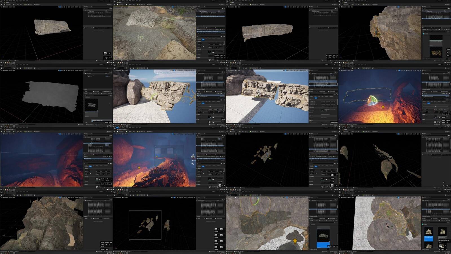Toggle visibility eye of selected actor in blue-sky cliff Outliner

tap(197, 82)
